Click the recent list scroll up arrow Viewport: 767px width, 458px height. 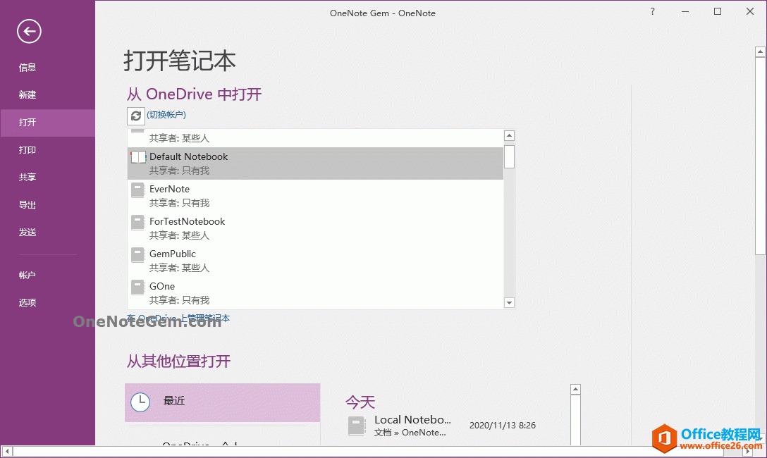[575, 390]
